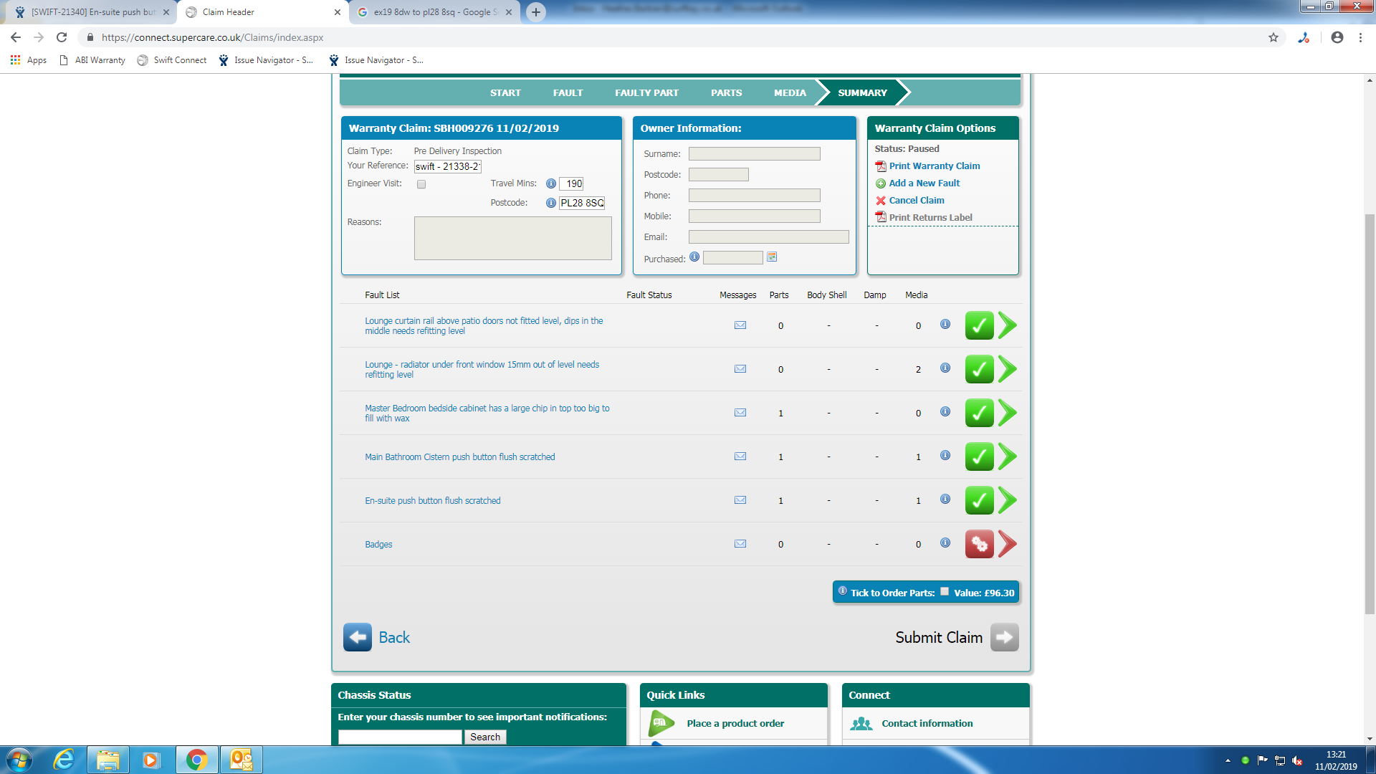This screenshot has width=1376, height=774.
Task: Open the Purchased date calendar picker
Action: point(772,257)
